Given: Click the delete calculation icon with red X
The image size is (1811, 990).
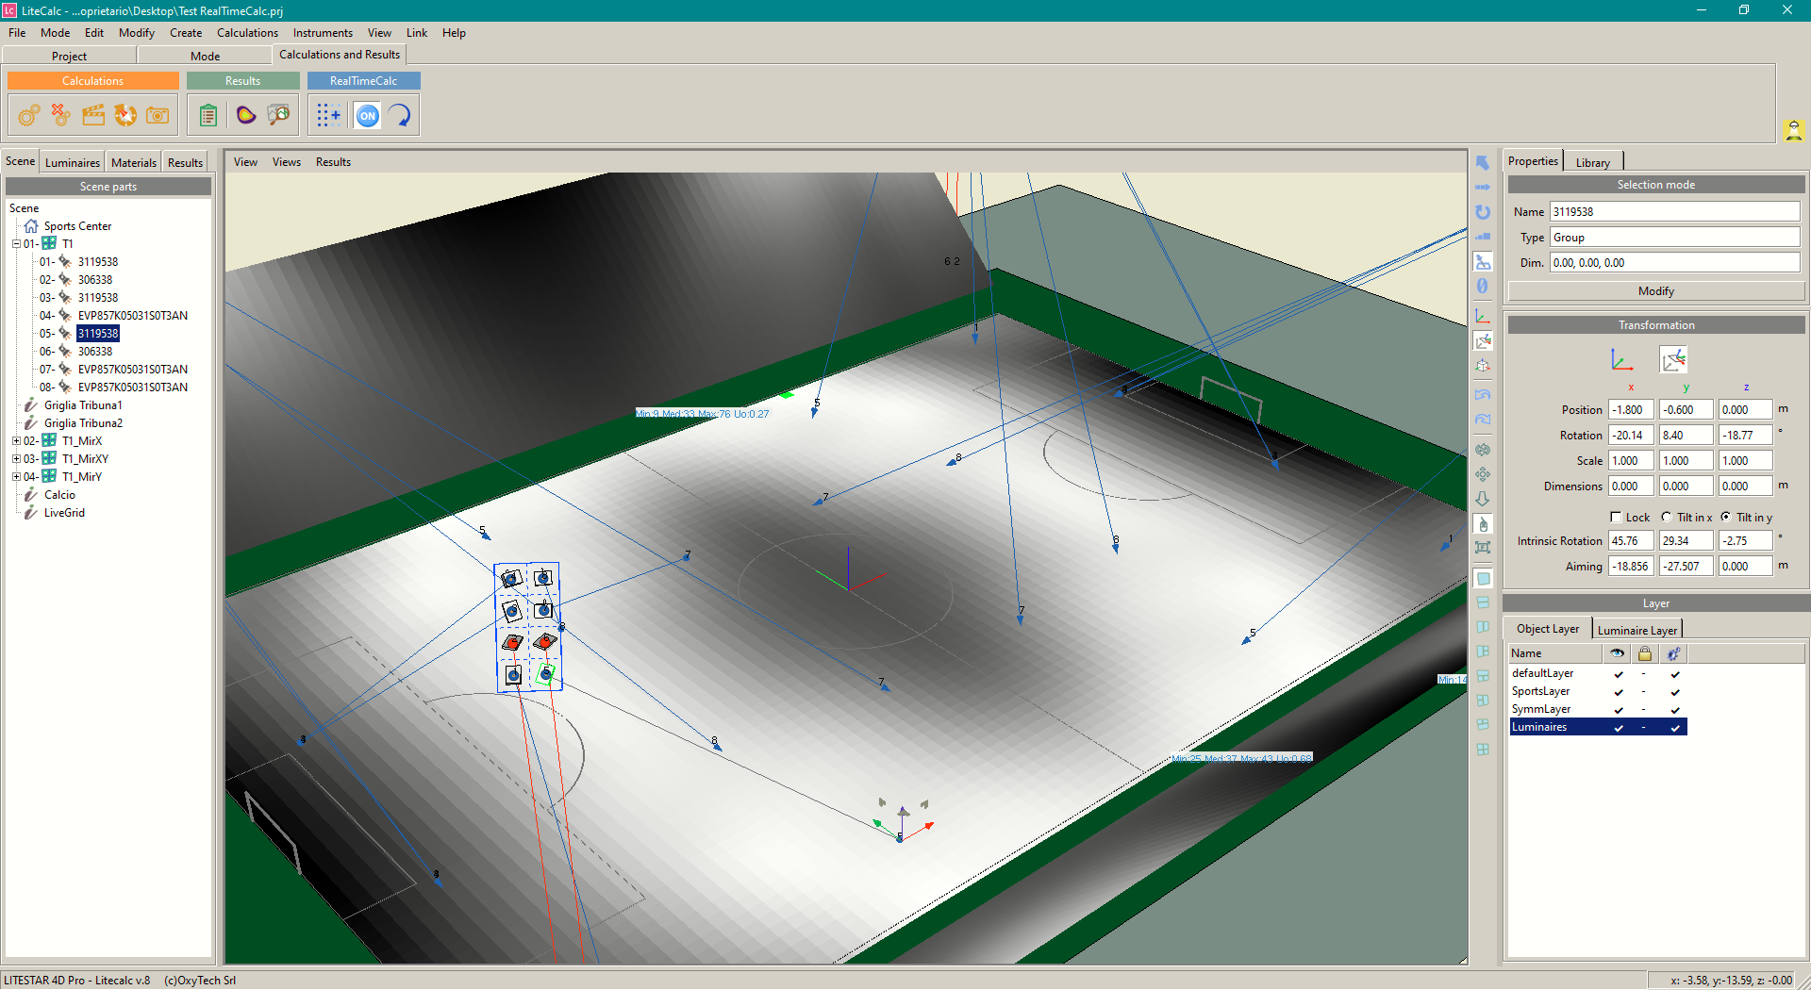Looking at the screenshot, I should [61, 115].
